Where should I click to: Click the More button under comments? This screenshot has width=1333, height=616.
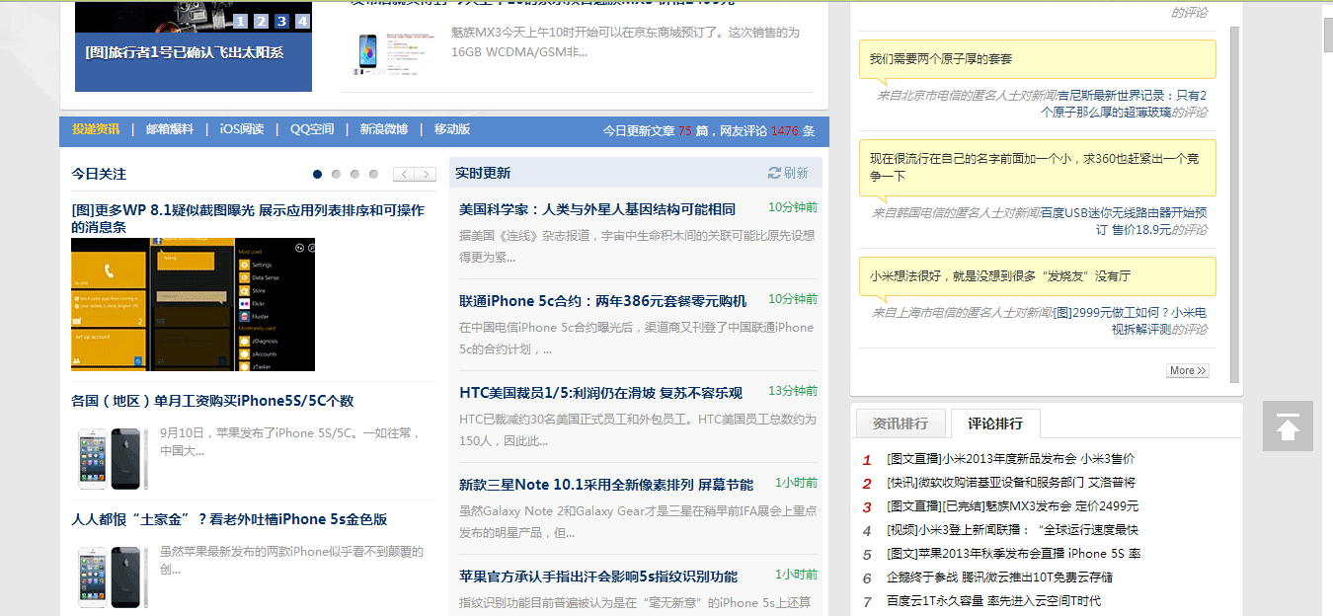pyautogui.click(x=1187, y=371)
